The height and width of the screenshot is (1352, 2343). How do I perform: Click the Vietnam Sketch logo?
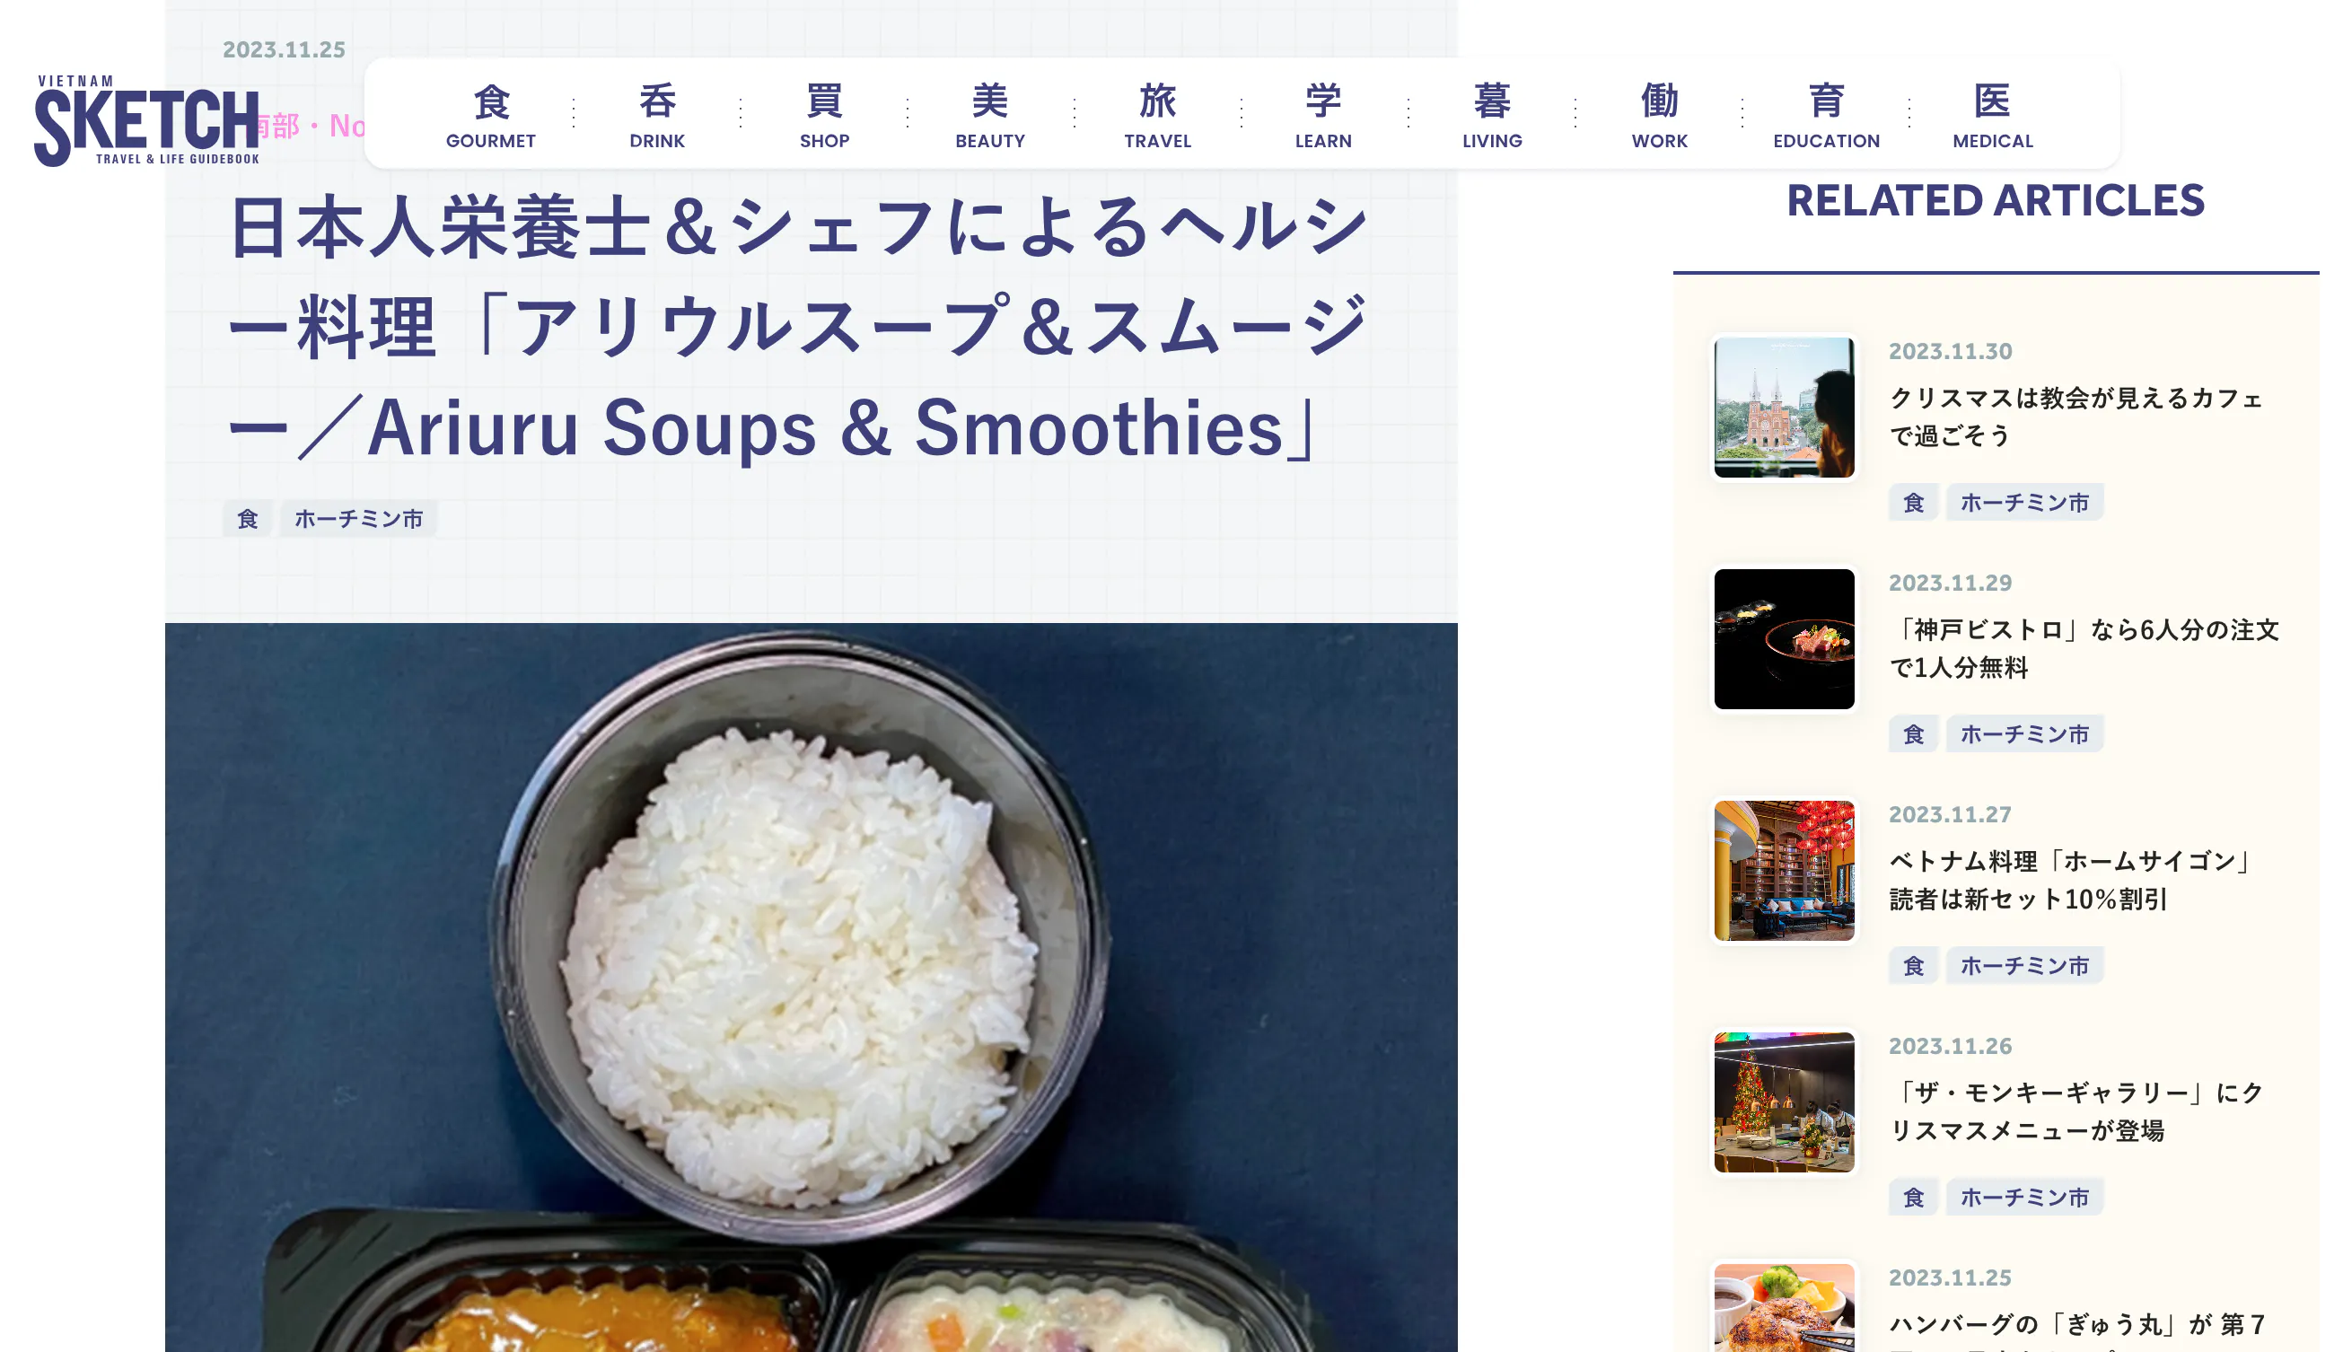click(x=146, y=120)
